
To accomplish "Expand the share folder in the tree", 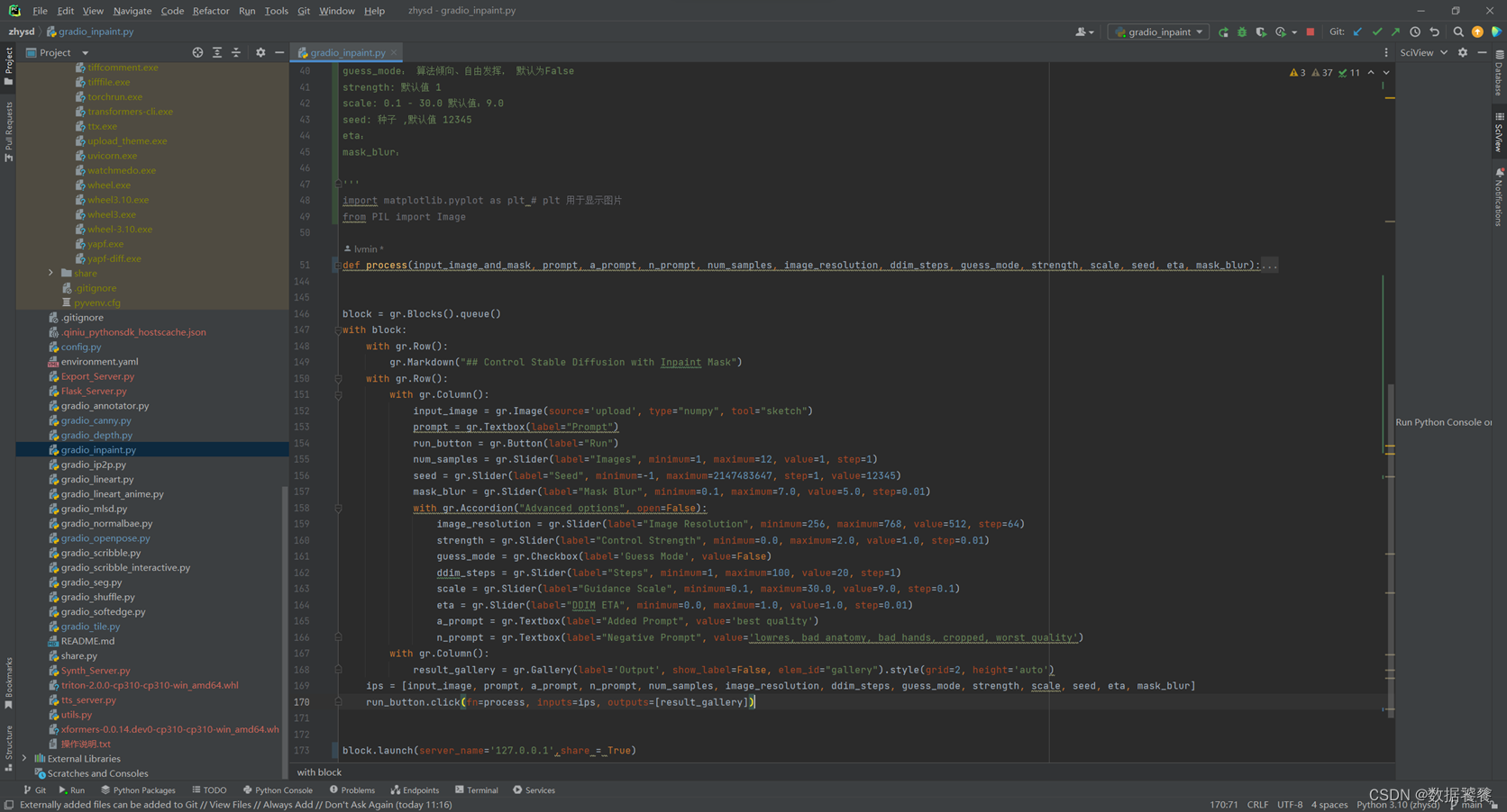I will pyautogui.click(x=51, y=273).
